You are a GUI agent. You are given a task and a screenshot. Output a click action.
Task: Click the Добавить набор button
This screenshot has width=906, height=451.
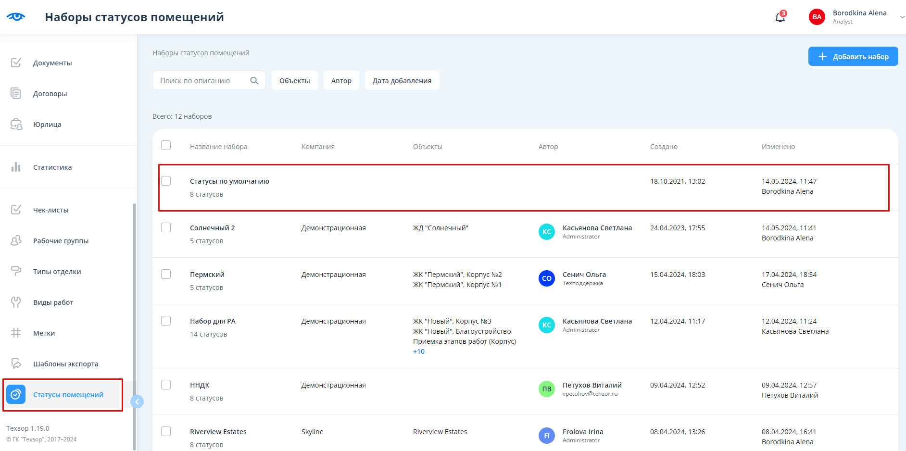853,56
